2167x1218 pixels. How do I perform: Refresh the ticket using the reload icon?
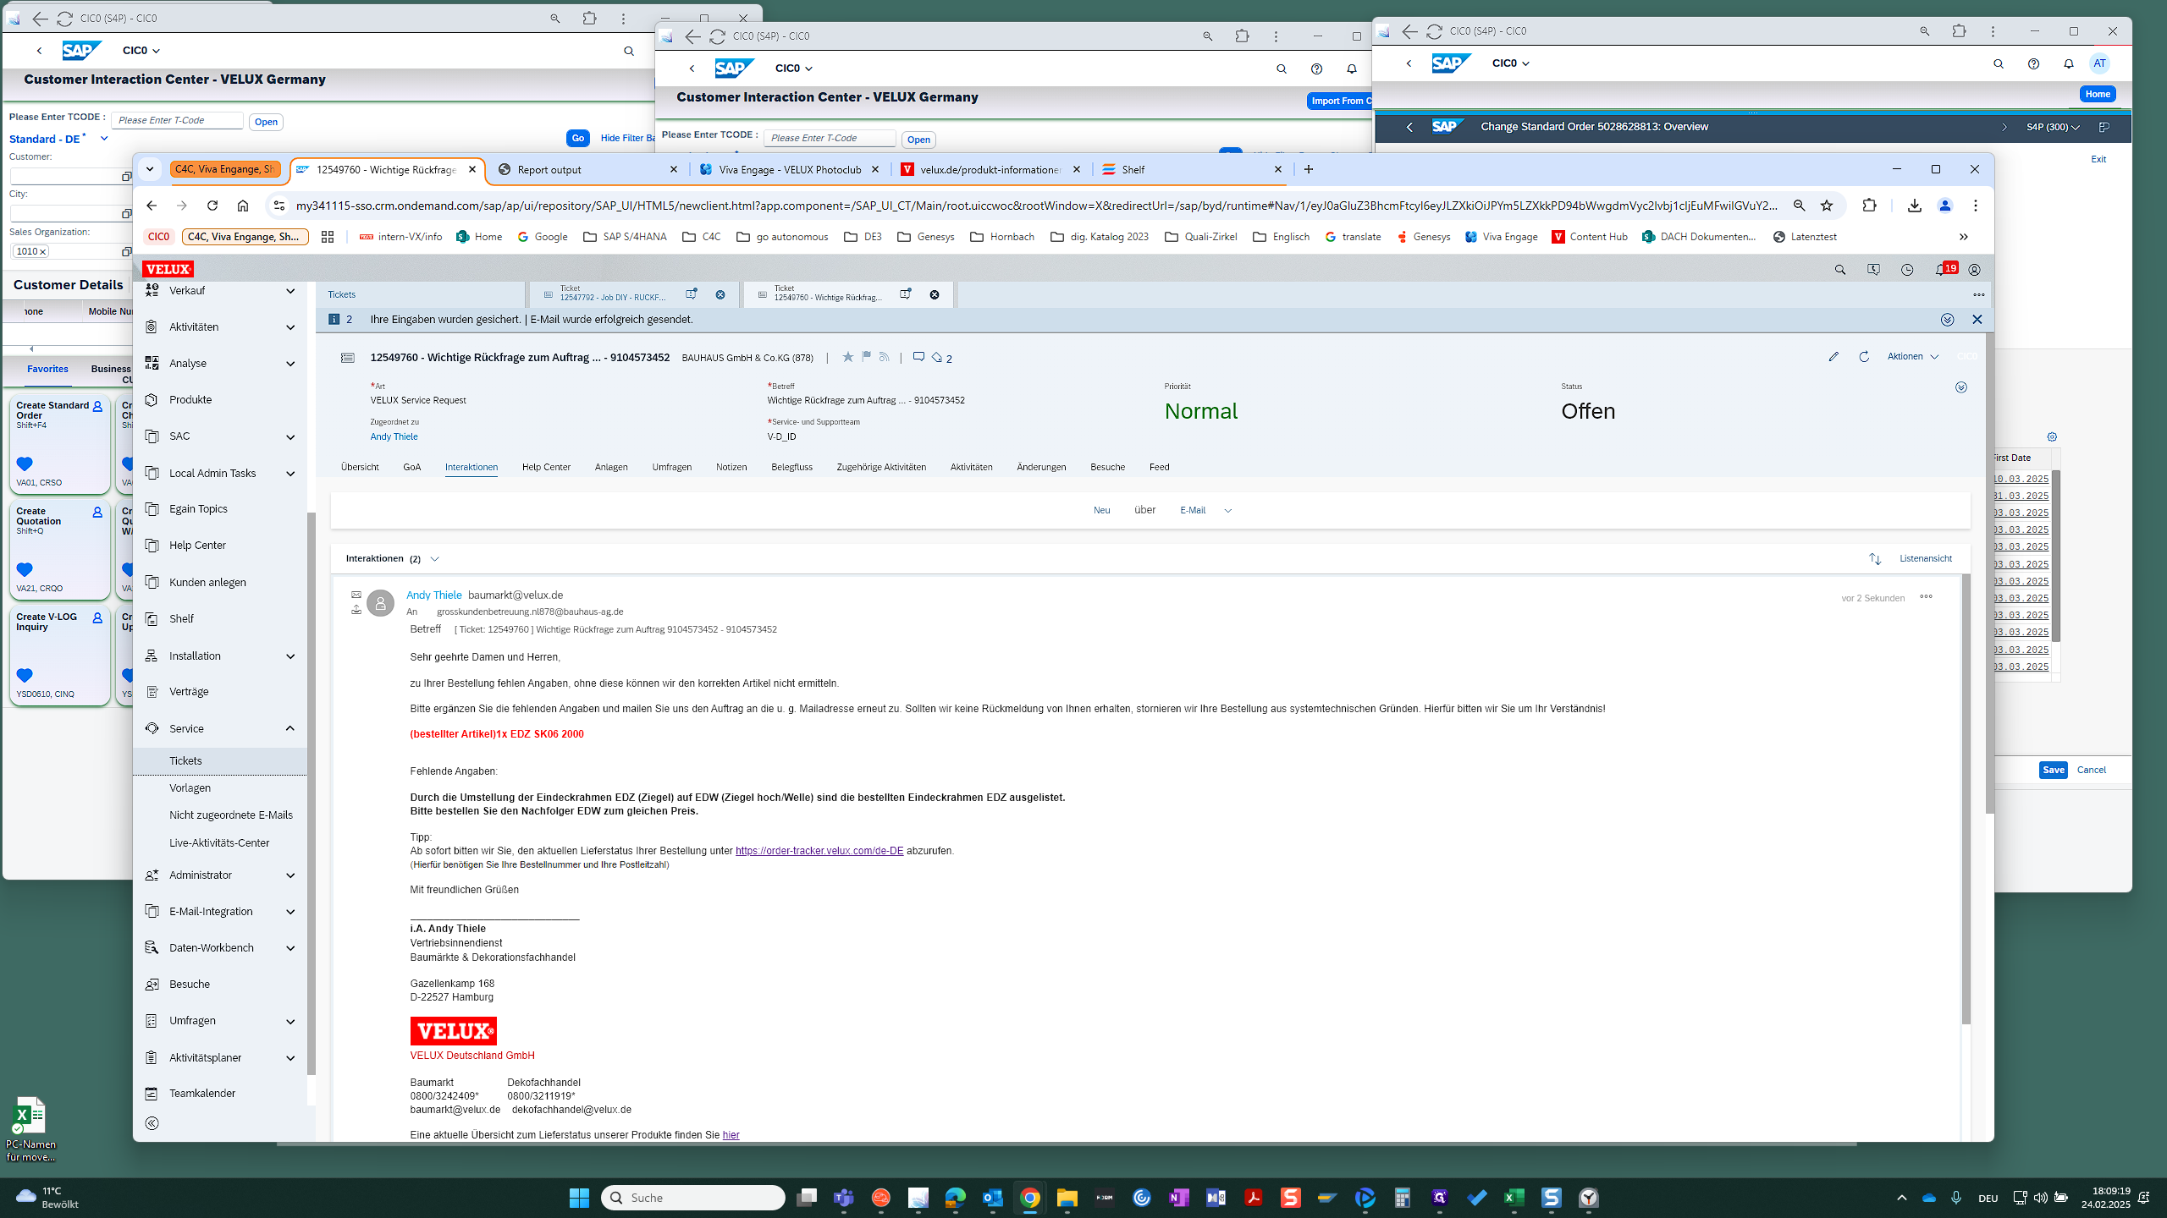click(1864, 357)
